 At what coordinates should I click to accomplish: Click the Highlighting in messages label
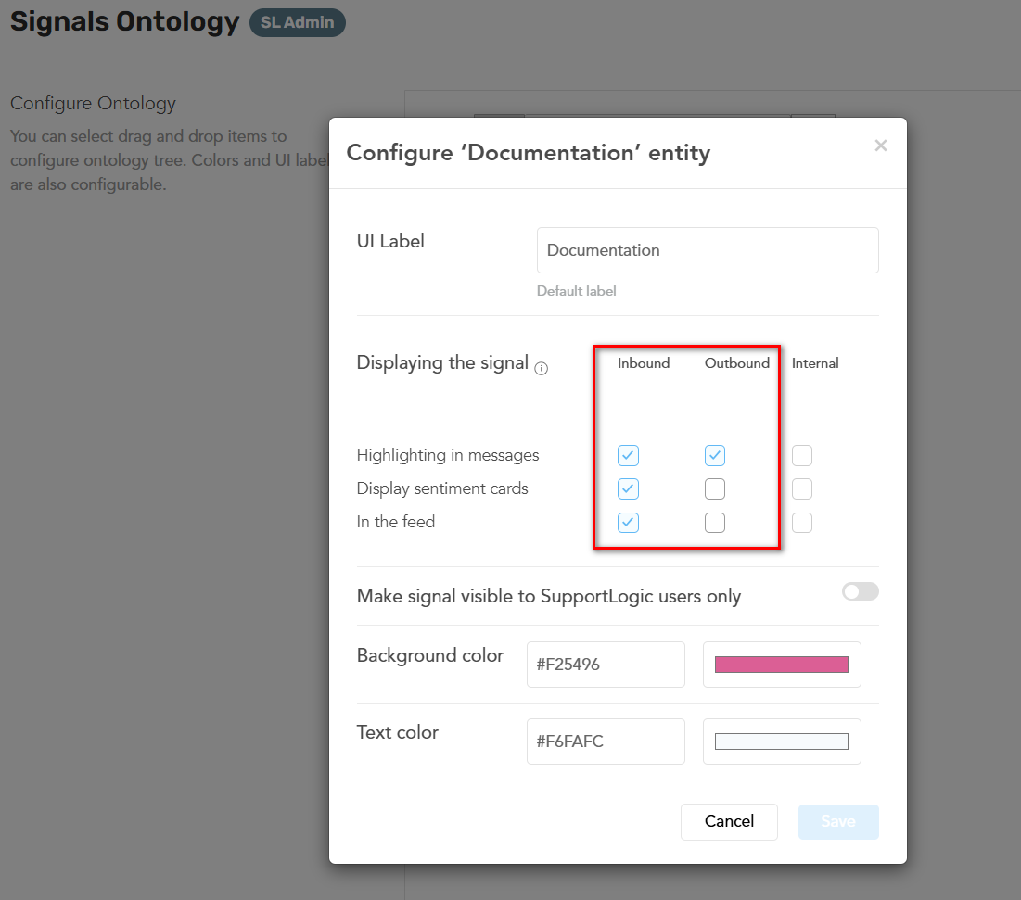[448, 455]
